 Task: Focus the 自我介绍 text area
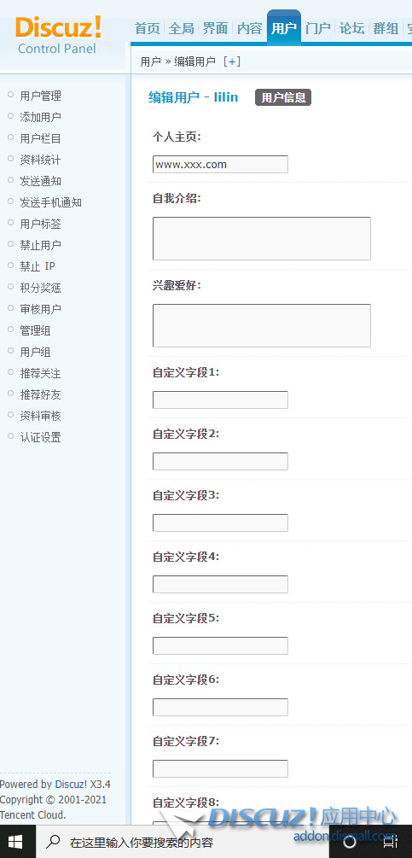262,238
